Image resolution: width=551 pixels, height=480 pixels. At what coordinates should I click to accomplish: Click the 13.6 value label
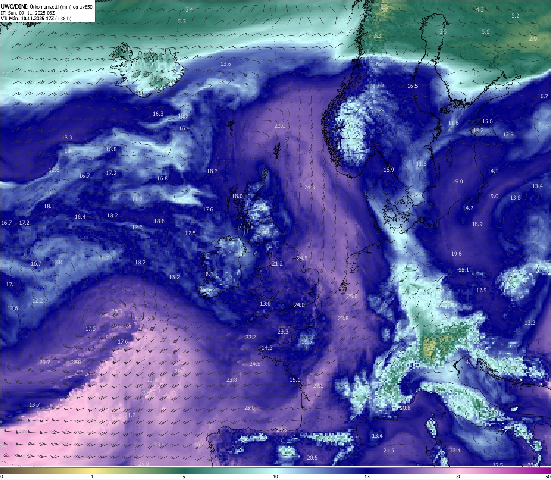tap(226, 64)
